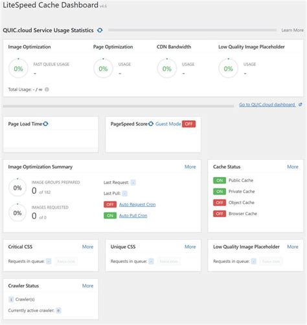
Task: Open More in Crawler Status
Action: [x=87, y=286]
